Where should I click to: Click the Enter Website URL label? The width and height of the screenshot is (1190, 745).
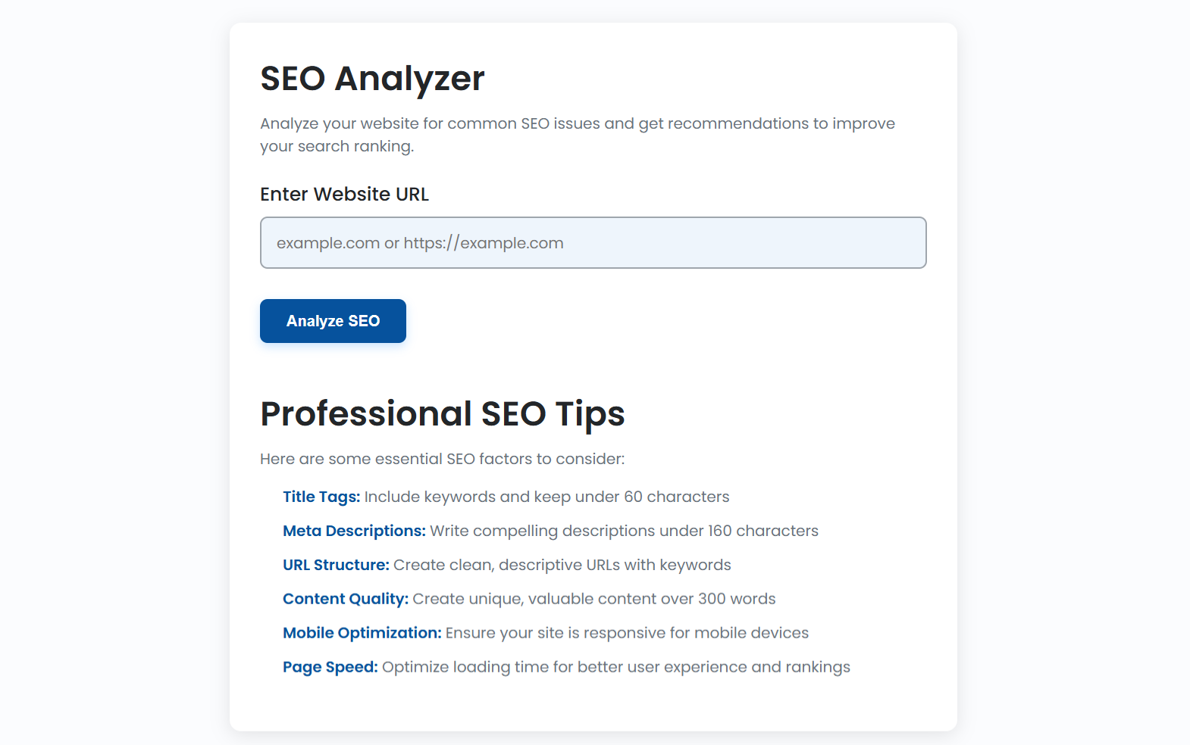[x=344, y=194]
